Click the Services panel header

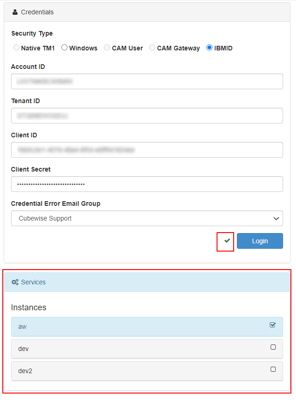point(147,282)
